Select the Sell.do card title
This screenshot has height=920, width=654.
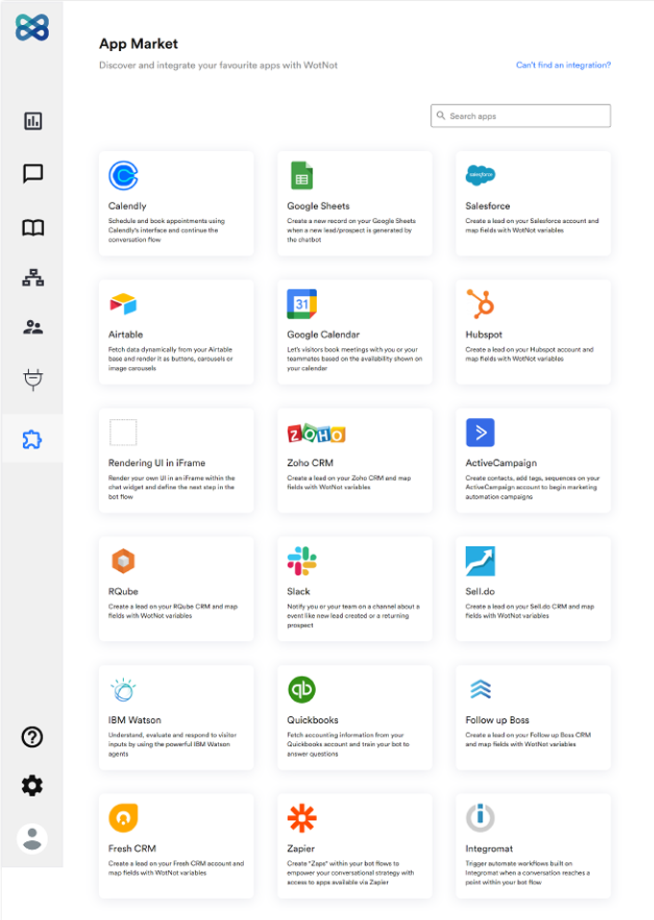coord(480,591)
